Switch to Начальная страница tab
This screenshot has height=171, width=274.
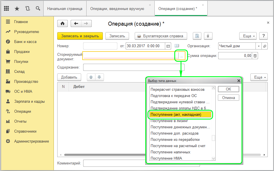[65, 9]
